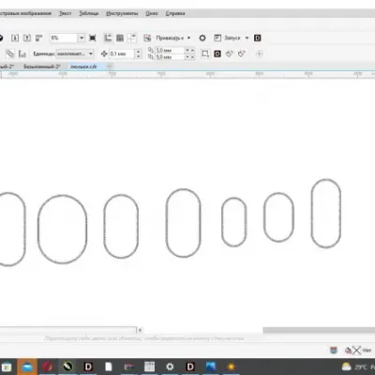This screenshot has width=375, height=375.
Task: Click the page navigator arrow beside the scrollbar
Action: tap(141, 330)
